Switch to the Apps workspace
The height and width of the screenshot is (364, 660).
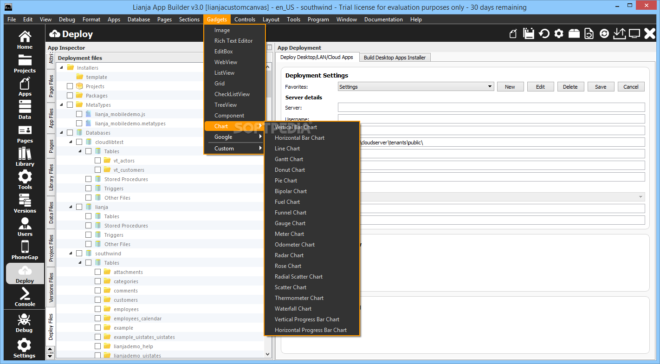tap(25, 87)
